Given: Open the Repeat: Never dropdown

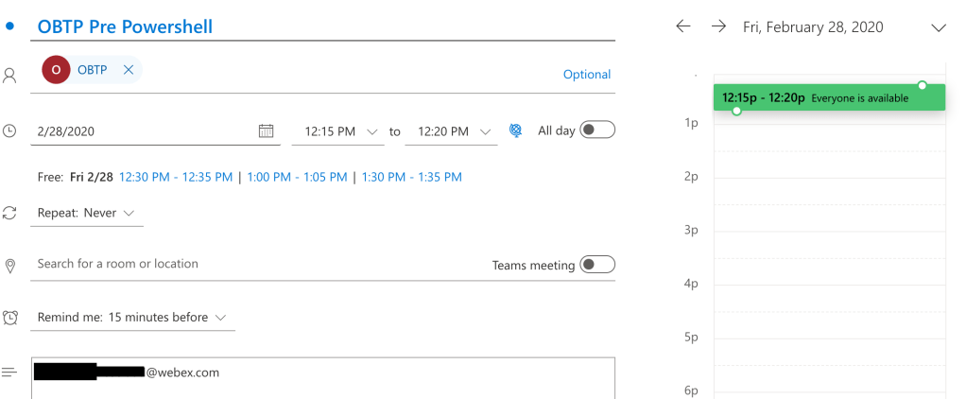Looking at the screenshot, I should 87,213.
